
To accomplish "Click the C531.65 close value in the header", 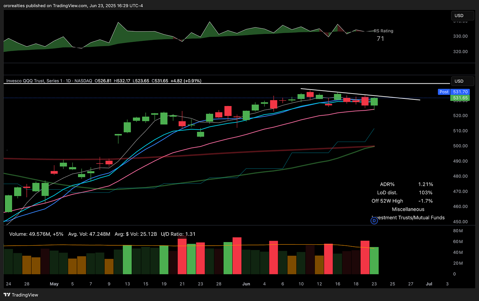I will 160,81.
